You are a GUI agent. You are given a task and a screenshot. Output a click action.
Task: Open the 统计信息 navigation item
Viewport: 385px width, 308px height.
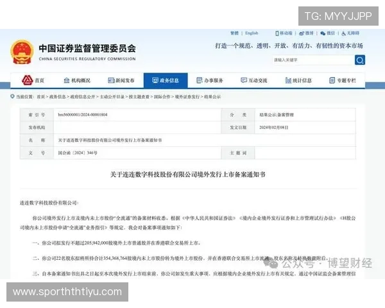298,80
